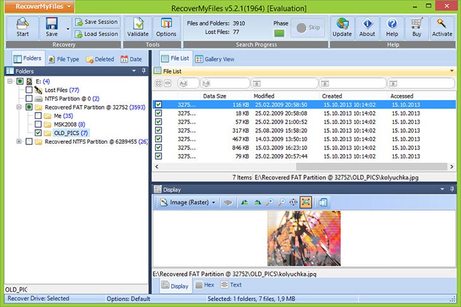Click the copy icon in Display toolbar
This screenshot has height=307, width=461.
point(323,203)
